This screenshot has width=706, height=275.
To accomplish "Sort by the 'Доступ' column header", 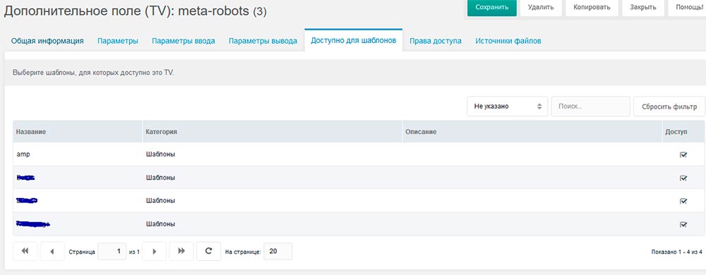I will coord(683,132).
